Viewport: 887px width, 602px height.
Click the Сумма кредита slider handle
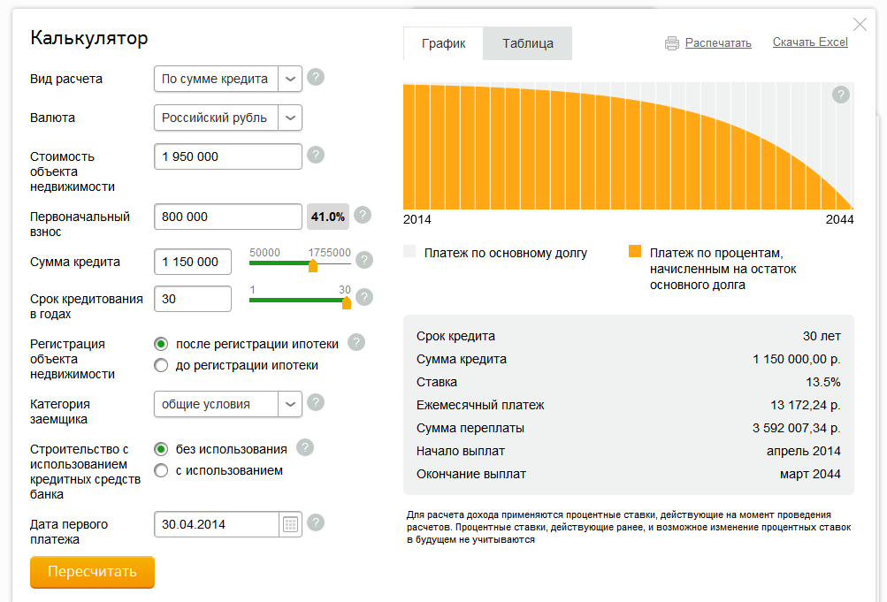click(313, 265)
